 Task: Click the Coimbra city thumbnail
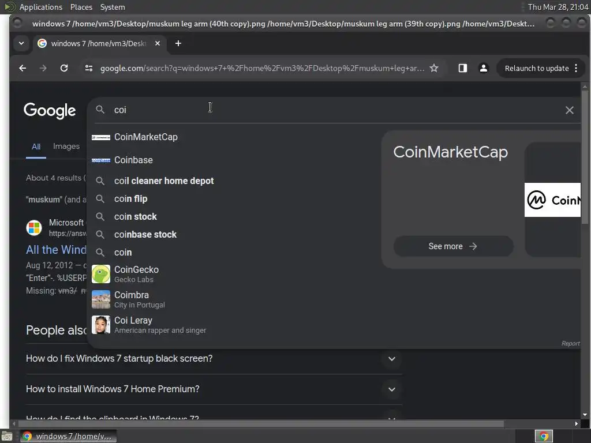click(101, 299)
